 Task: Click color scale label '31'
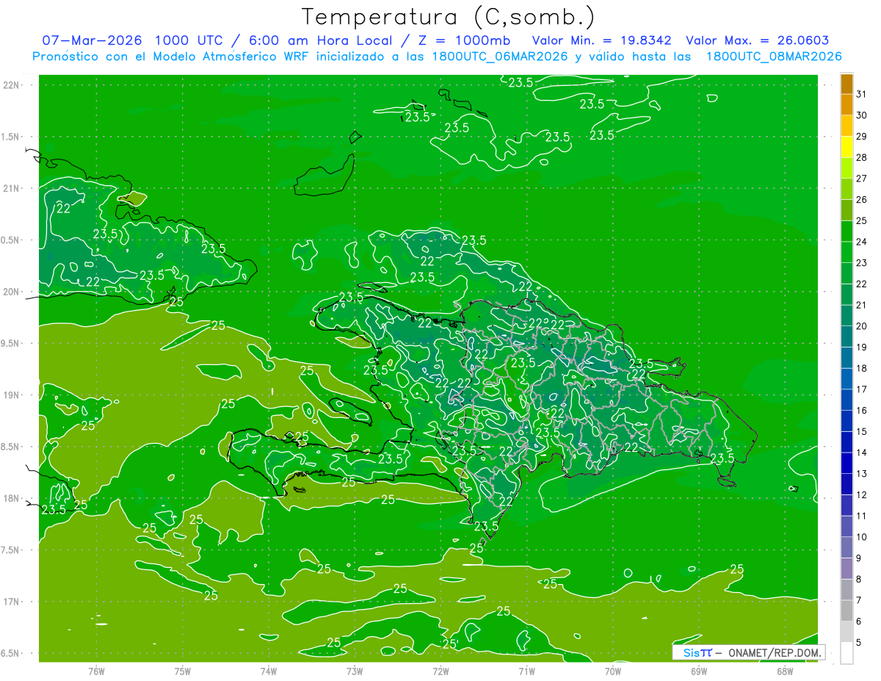[862, 94]
